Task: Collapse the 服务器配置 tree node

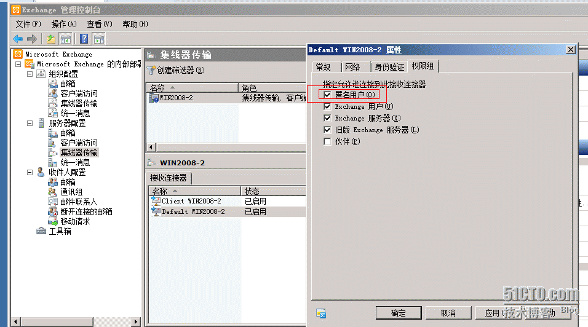Action: 30,123
